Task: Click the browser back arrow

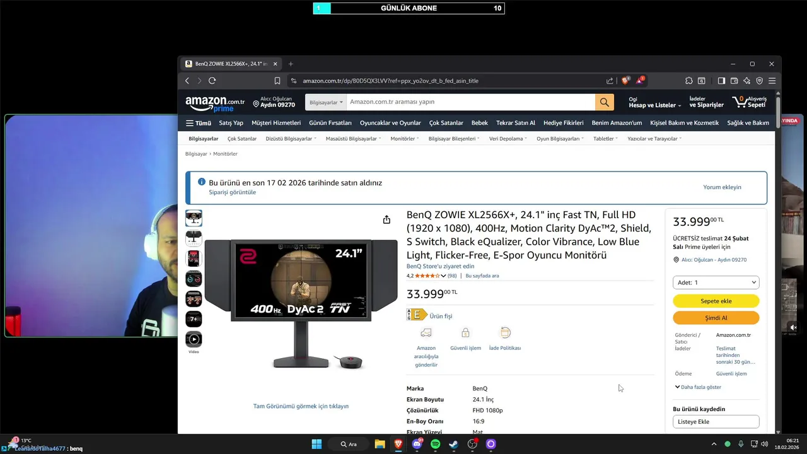Action: pos(187,81)
